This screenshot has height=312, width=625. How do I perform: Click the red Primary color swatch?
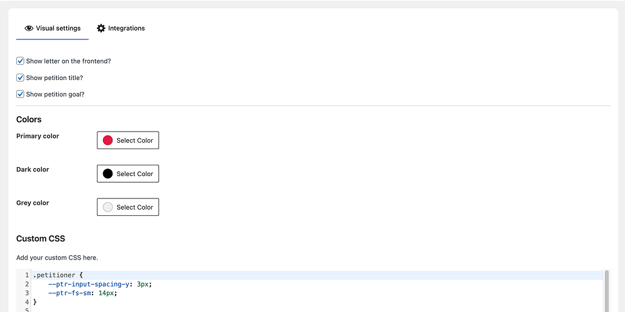107,140
